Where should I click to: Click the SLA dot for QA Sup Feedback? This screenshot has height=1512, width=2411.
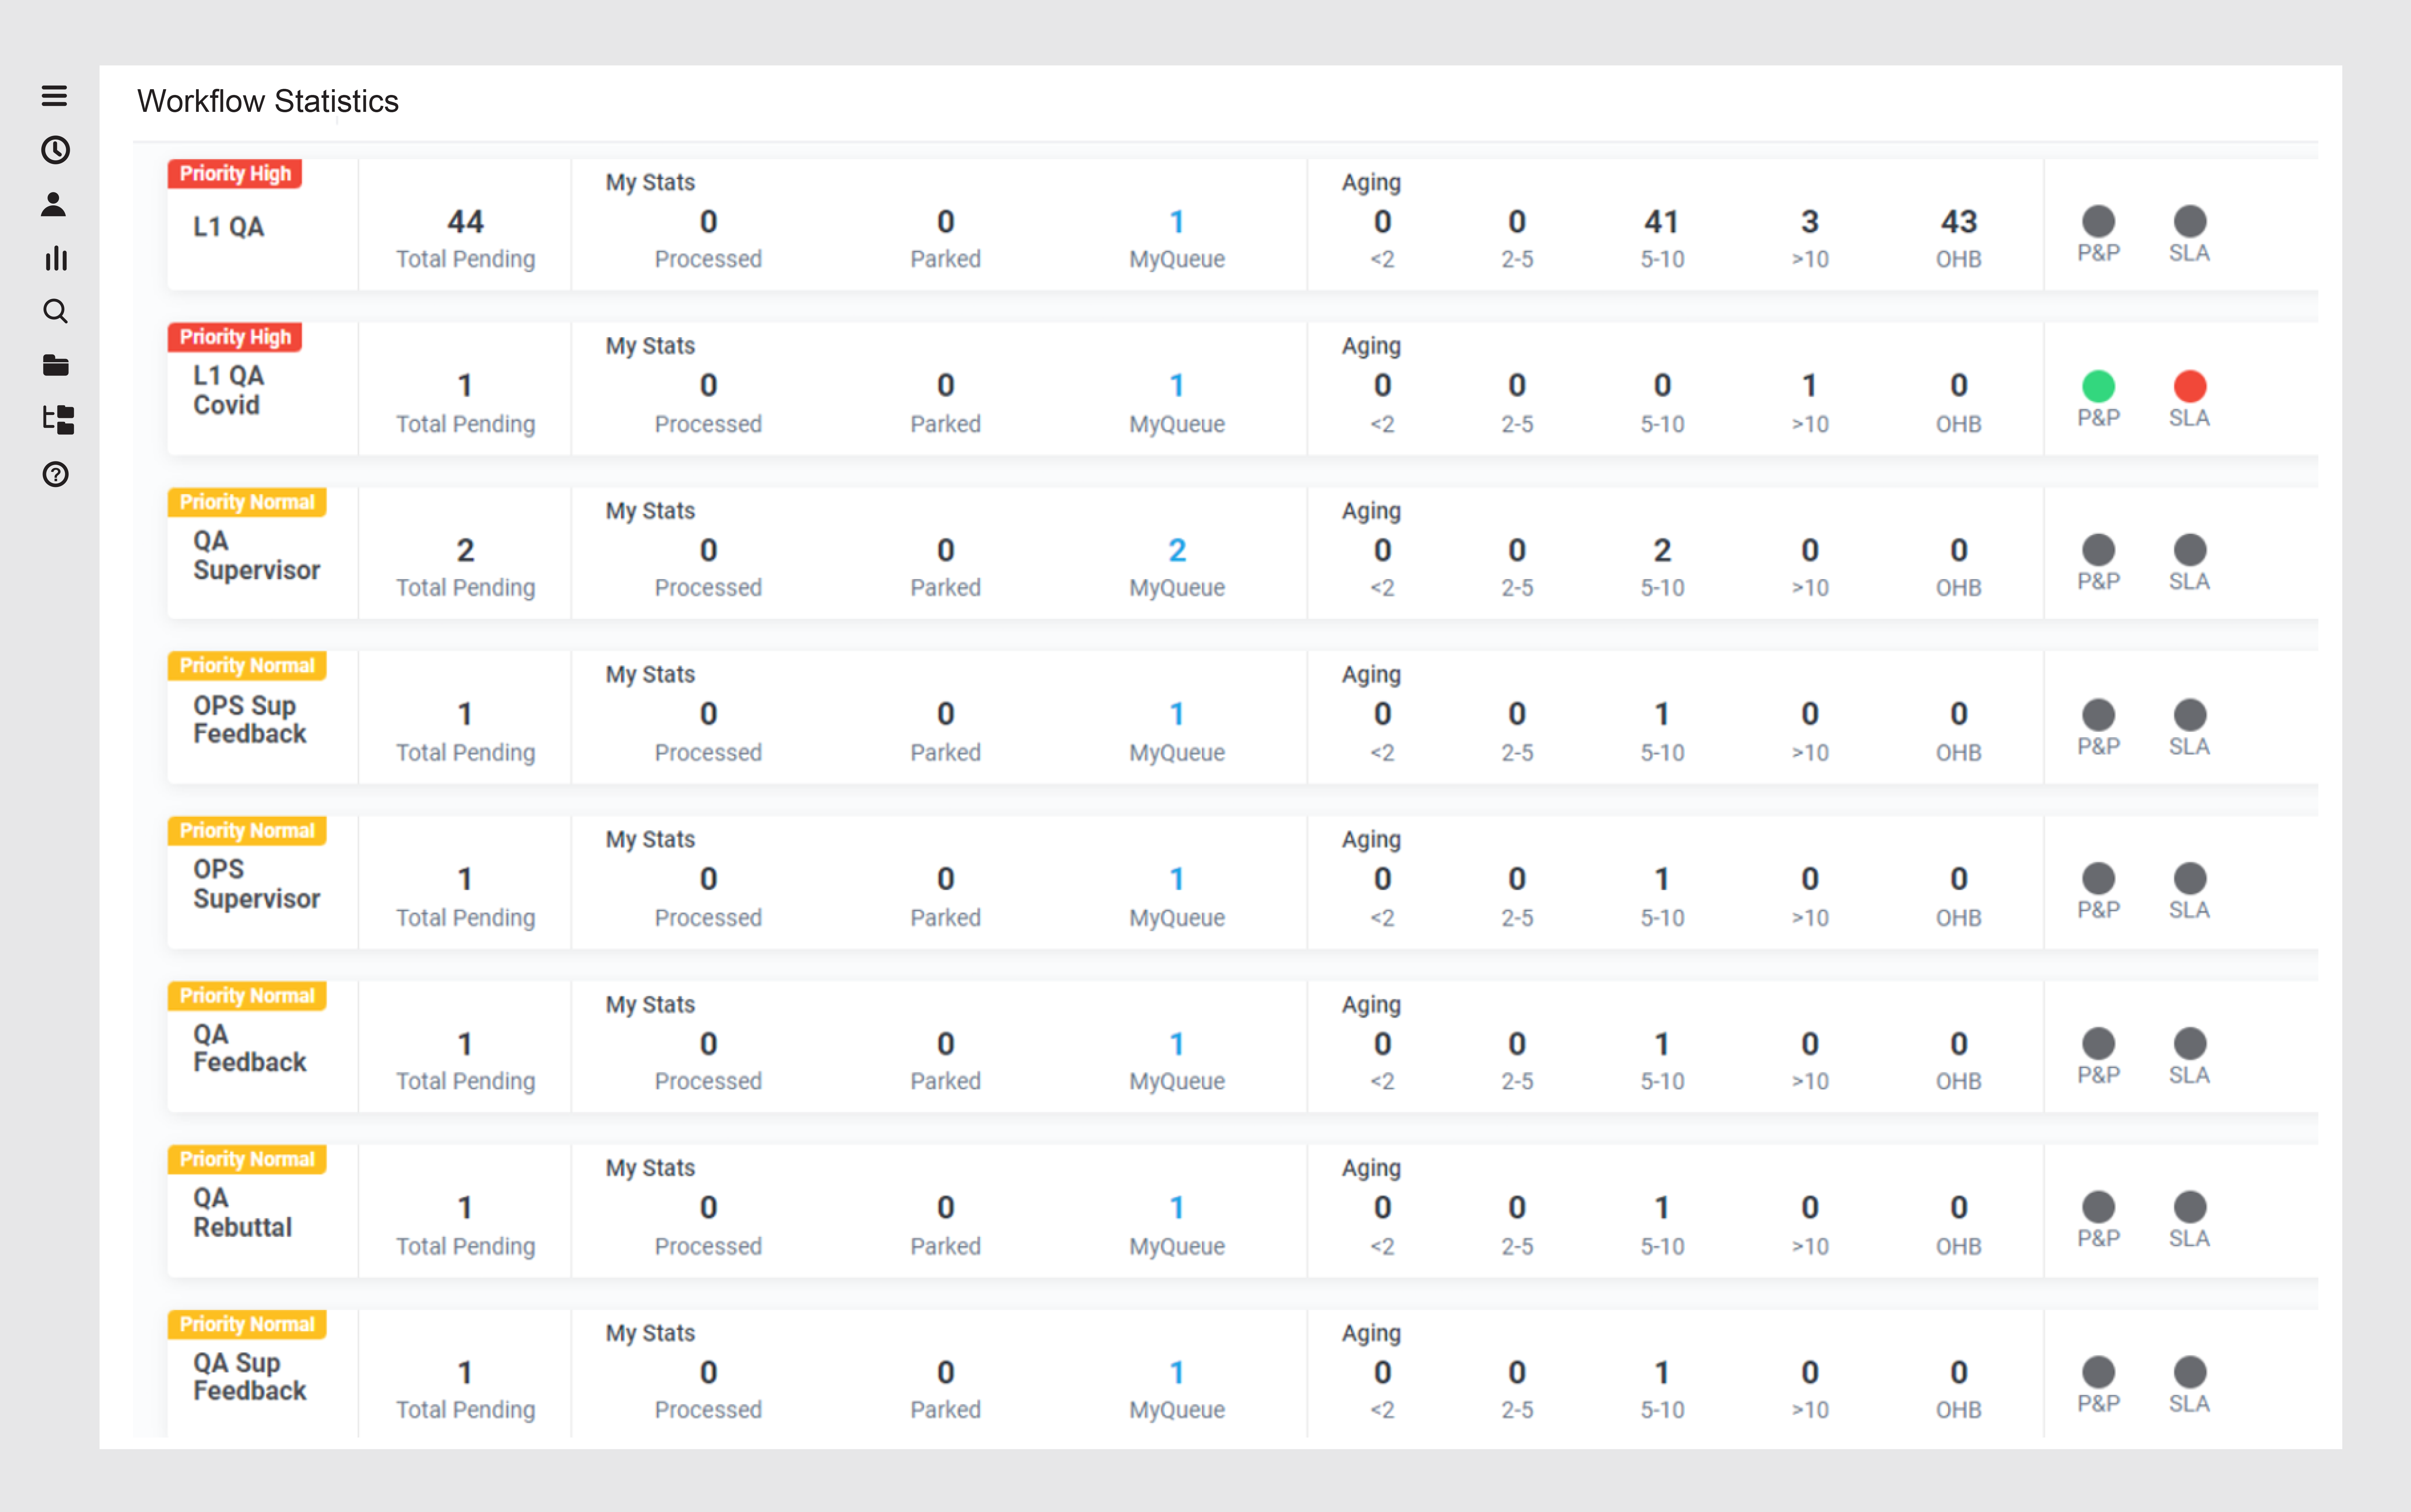point(2190,1372)
